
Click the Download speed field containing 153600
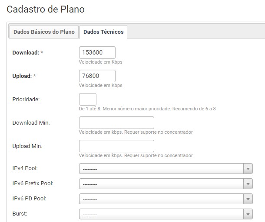pyautogui.click(x=97, y=52)
